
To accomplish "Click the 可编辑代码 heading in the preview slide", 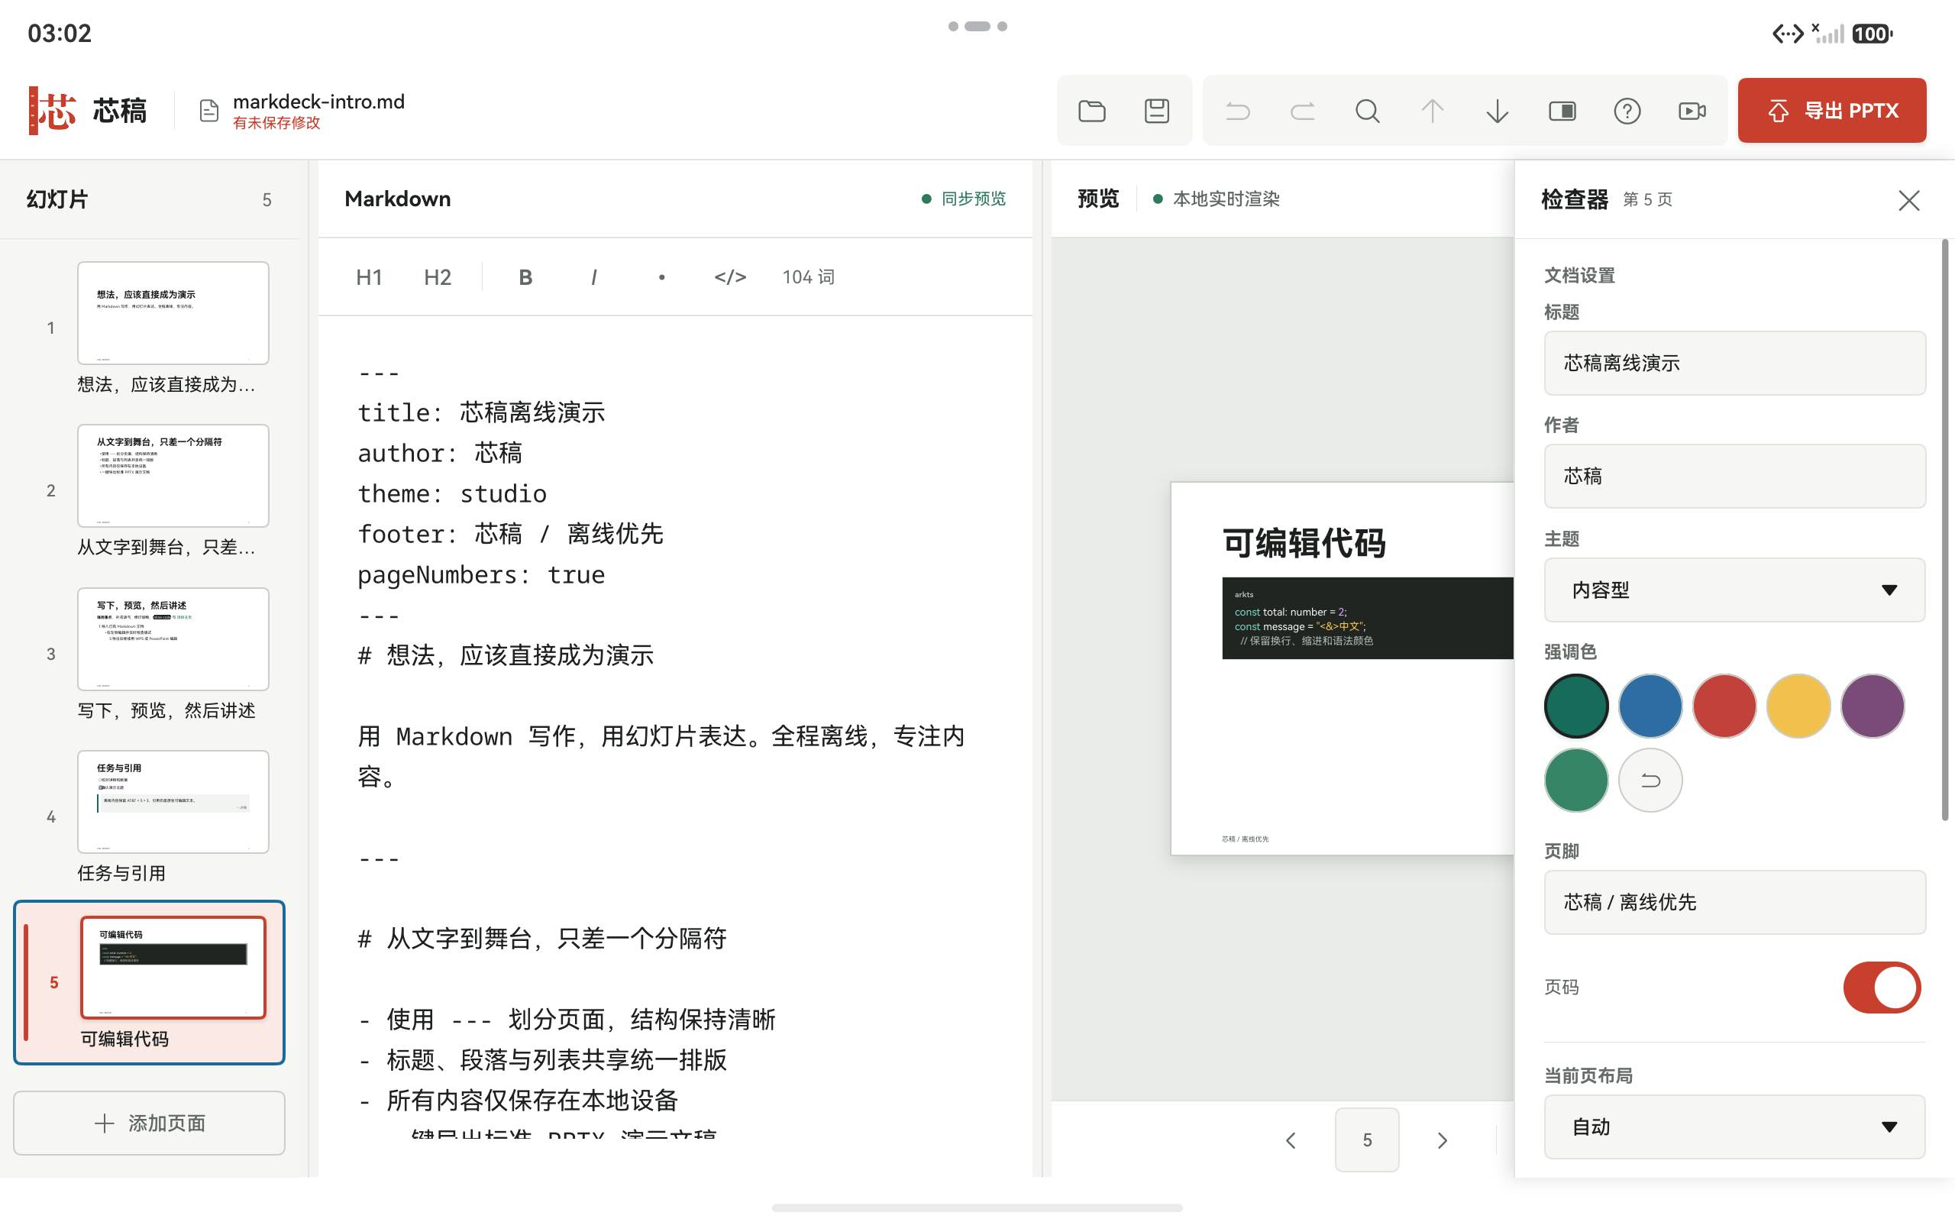I will point(1304,542).
